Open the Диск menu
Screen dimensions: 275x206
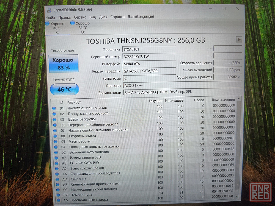click(x=103, y=17)
